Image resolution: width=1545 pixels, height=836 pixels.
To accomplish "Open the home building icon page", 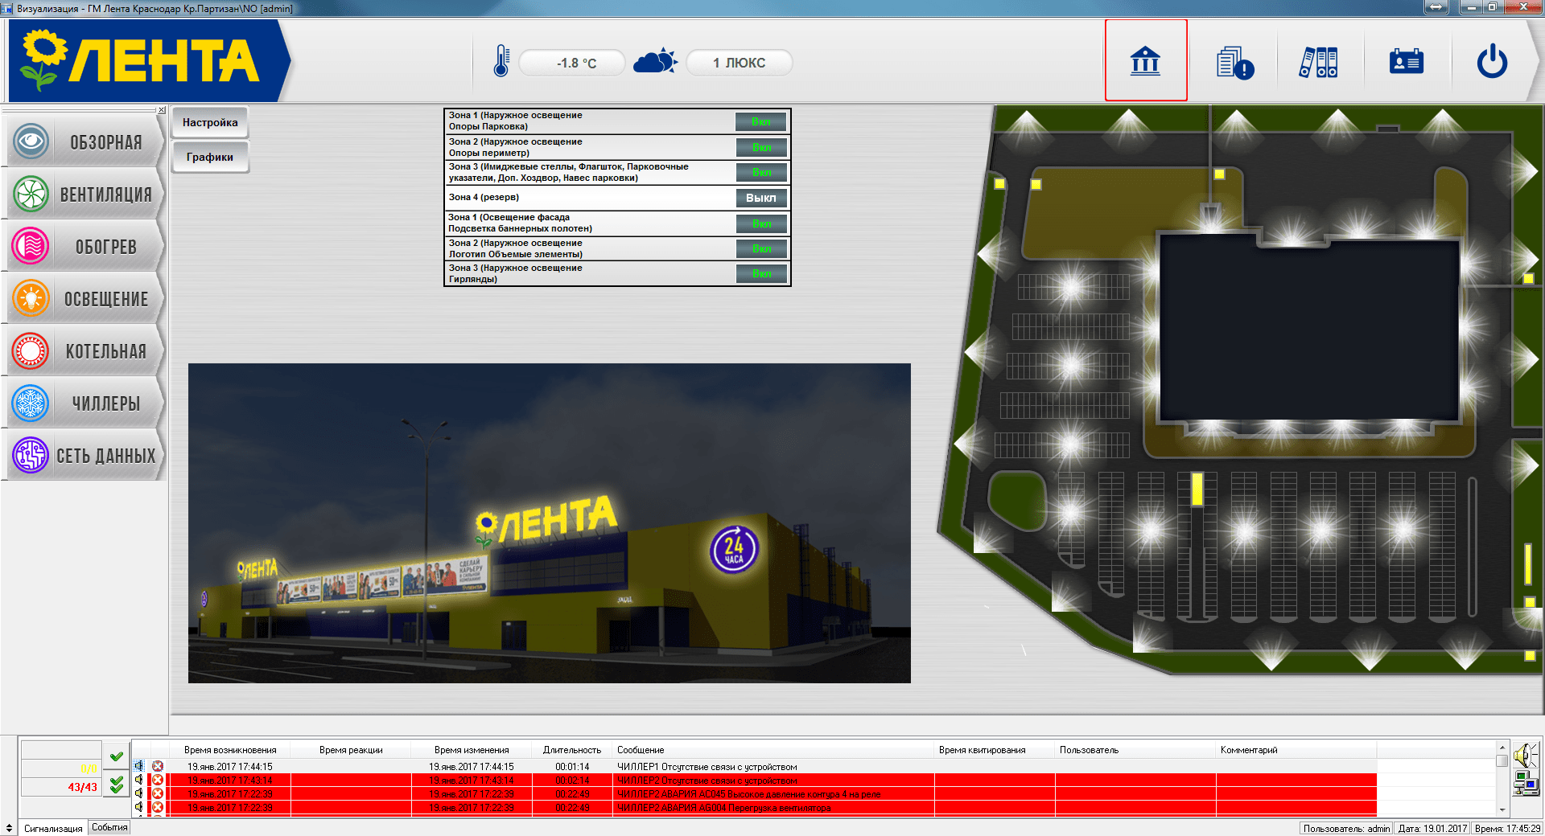I will point(1145,61).
